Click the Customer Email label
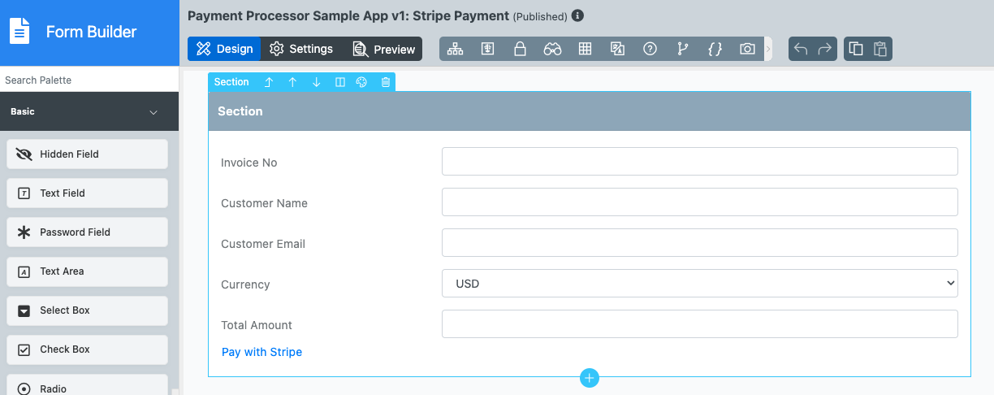 263,244
